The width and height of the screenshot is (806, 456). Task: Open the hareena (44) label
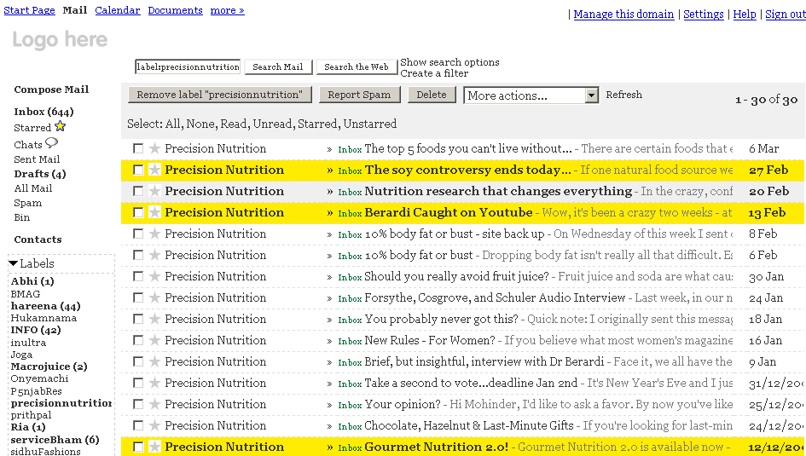(x=45, y=306)
